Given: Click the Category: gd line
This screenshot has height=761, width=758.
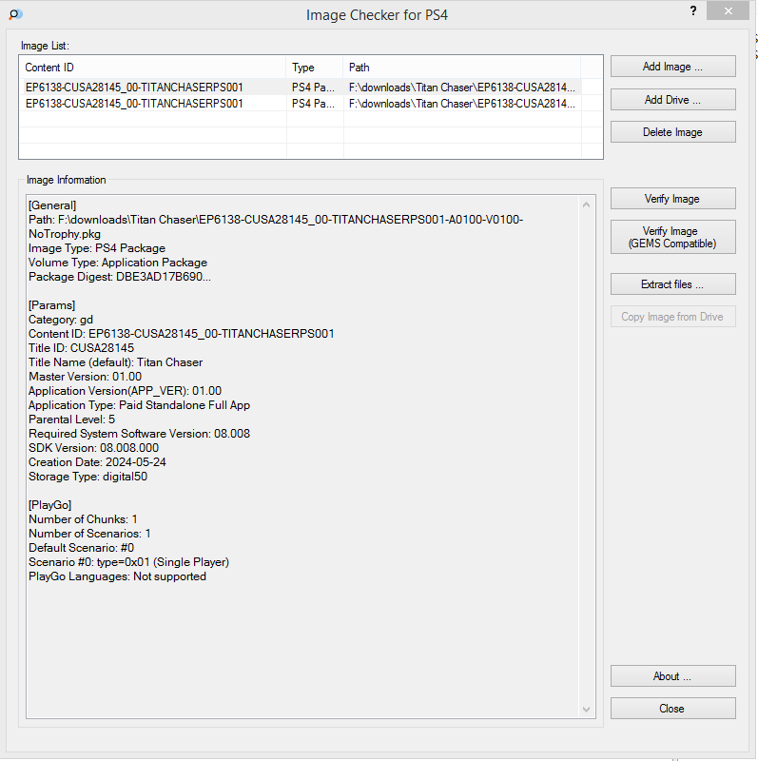Looking at the screenshot, I should [61, 320].
